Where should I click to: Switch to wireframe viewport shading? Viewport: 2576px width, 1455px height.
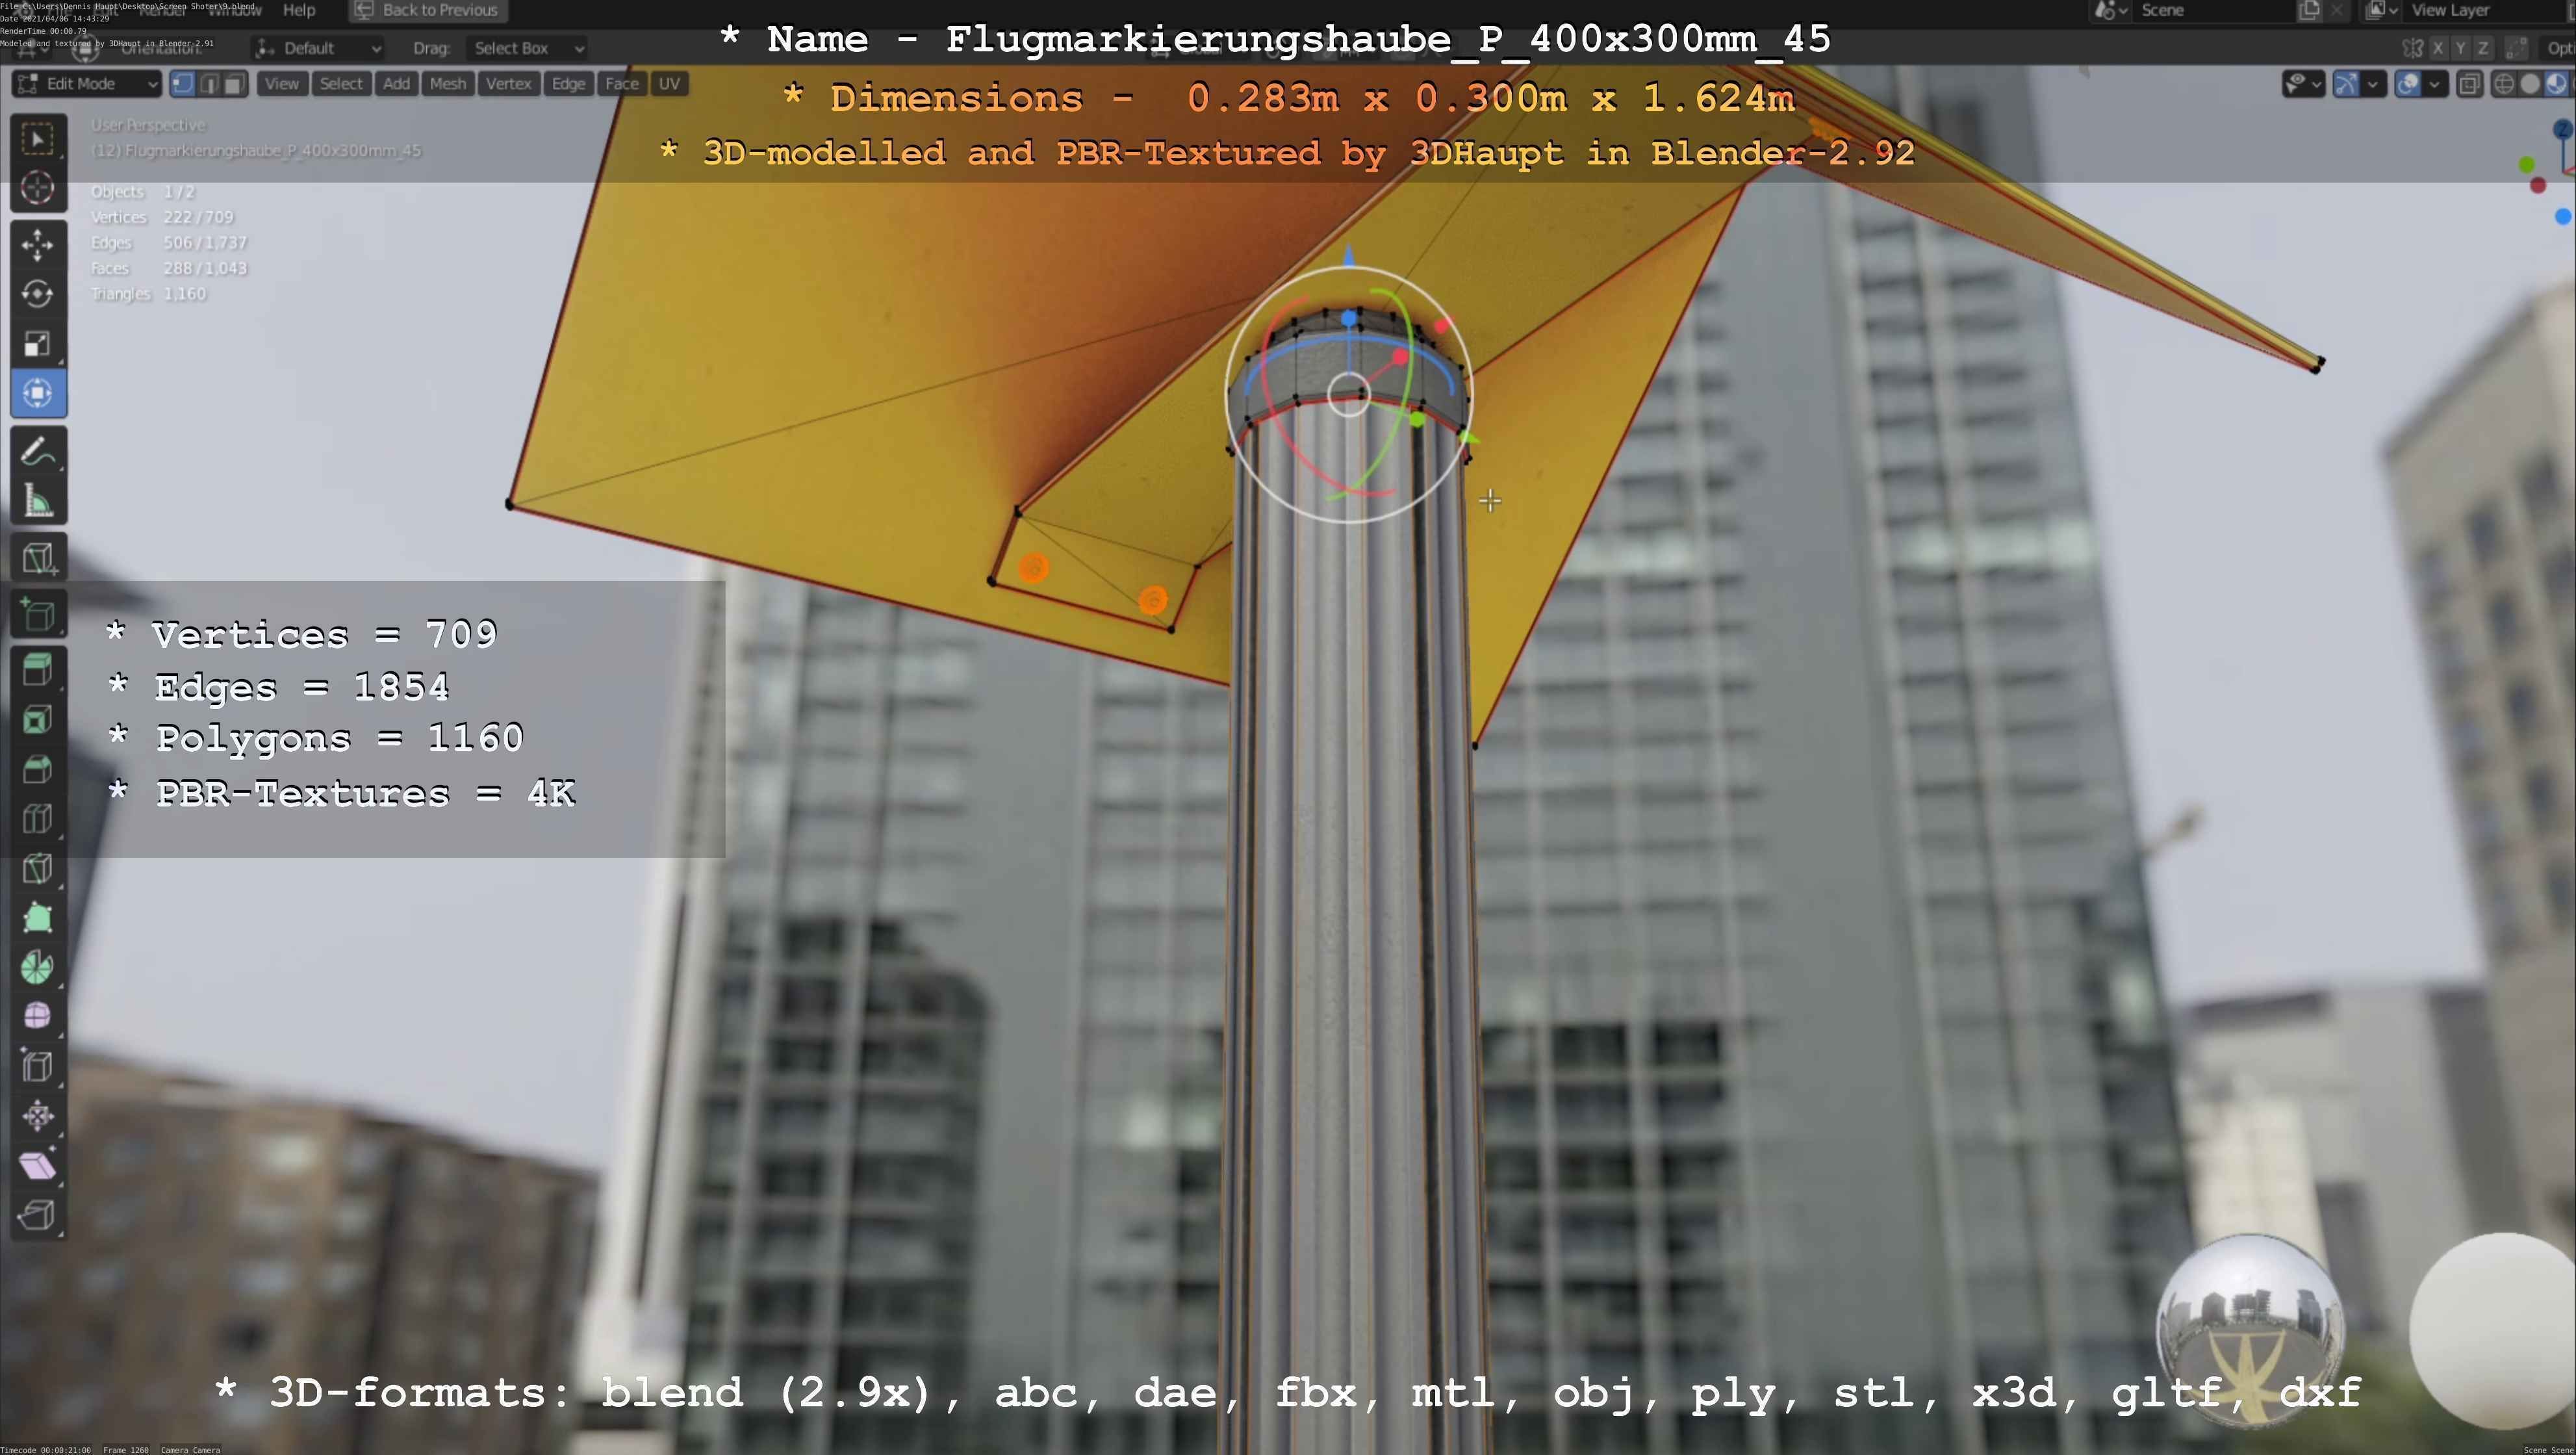(x=2503, y=84)
